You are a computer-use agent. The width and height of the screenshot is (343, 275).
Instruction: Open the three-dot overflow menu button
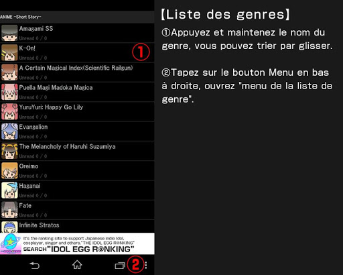(146, 265)
